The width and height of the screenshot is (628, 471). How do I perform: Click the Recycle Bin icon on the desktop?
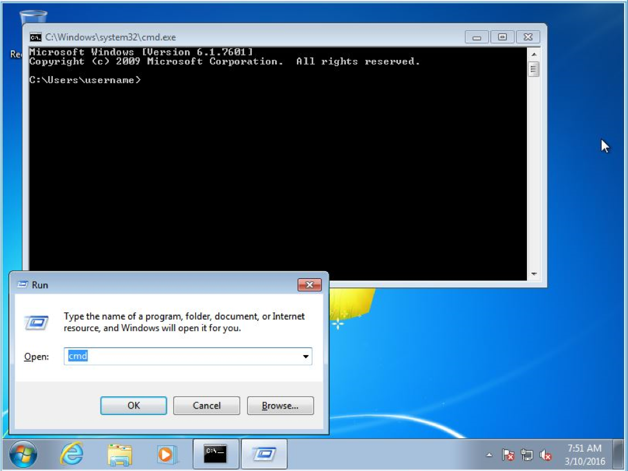coord(31,16)
